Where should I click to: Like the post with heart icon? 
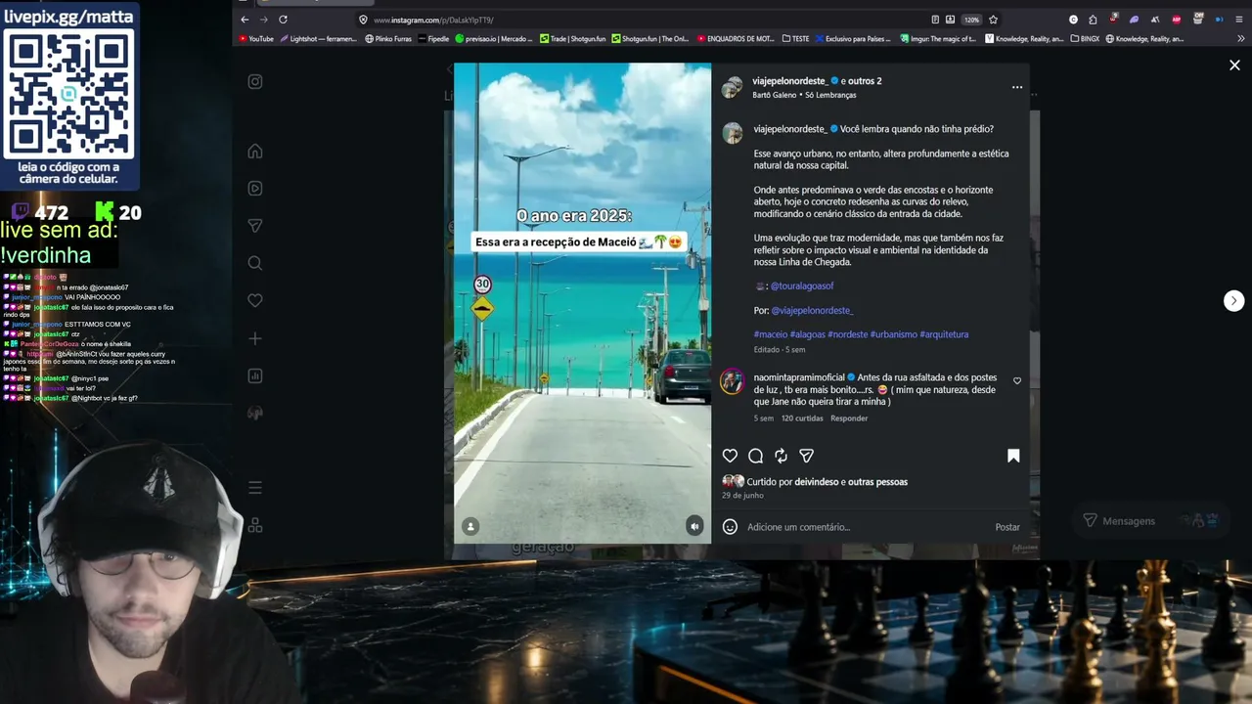pyautogui.click(x=730, y=456)
